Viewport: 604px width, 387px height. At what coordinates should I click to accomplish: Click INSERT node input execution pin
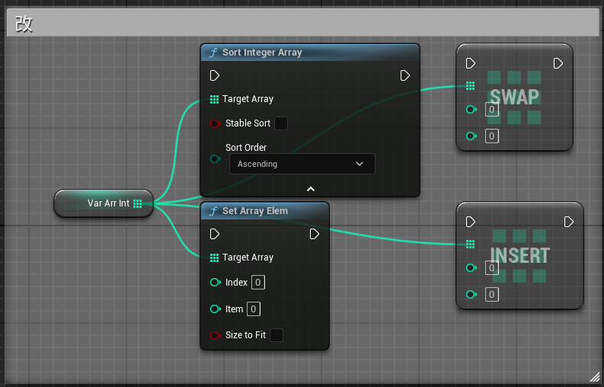point(471,222)
